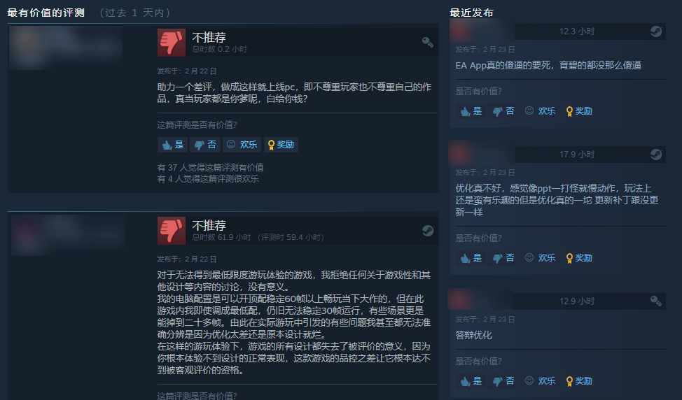Image resolution: width=682 pixels, height=400 pixels.
Task: Click the key icon beside 12.9 小时
Action: (x=656, y=301)
